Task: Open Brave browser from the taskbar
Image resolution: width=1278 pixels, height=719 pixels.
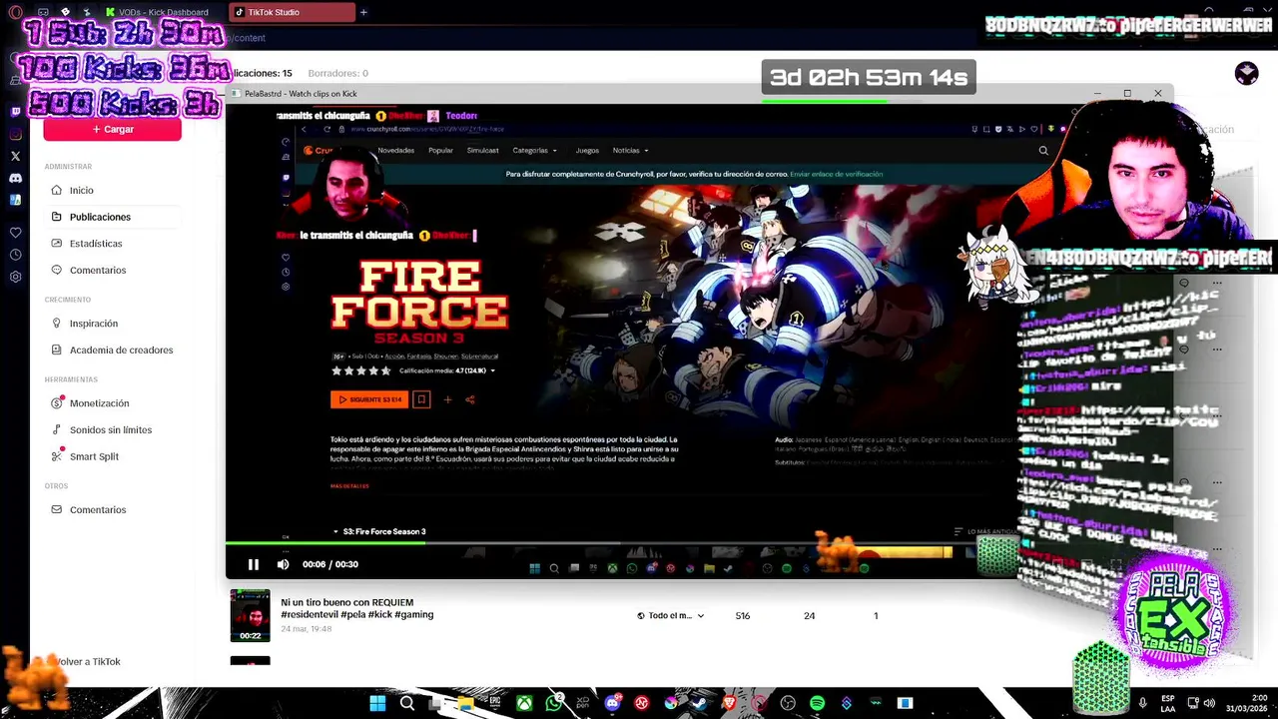Action: point(729,703)
